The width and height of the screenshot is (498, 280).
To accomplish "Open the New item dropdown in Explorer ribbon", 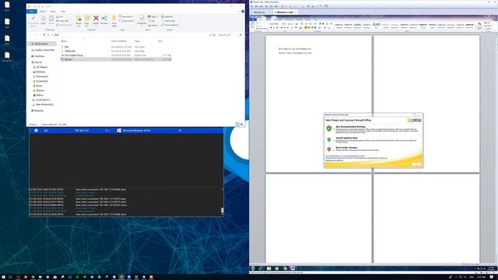I will (127, 16).
